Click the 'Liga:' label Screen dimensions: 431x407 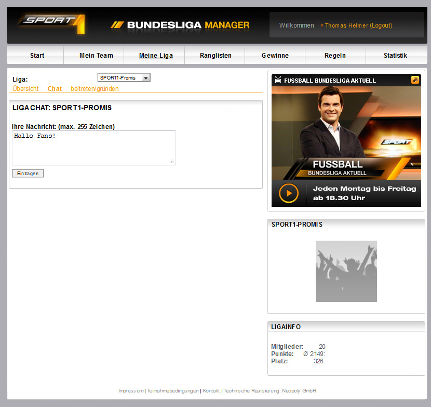(20, 80)
